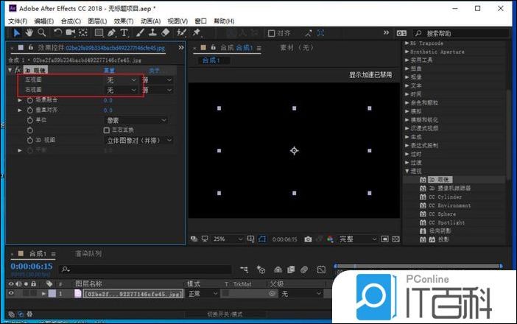Enable the 左右互换 checkbox
This screenshot has width=517, height=324.
[x=107, y=130]
